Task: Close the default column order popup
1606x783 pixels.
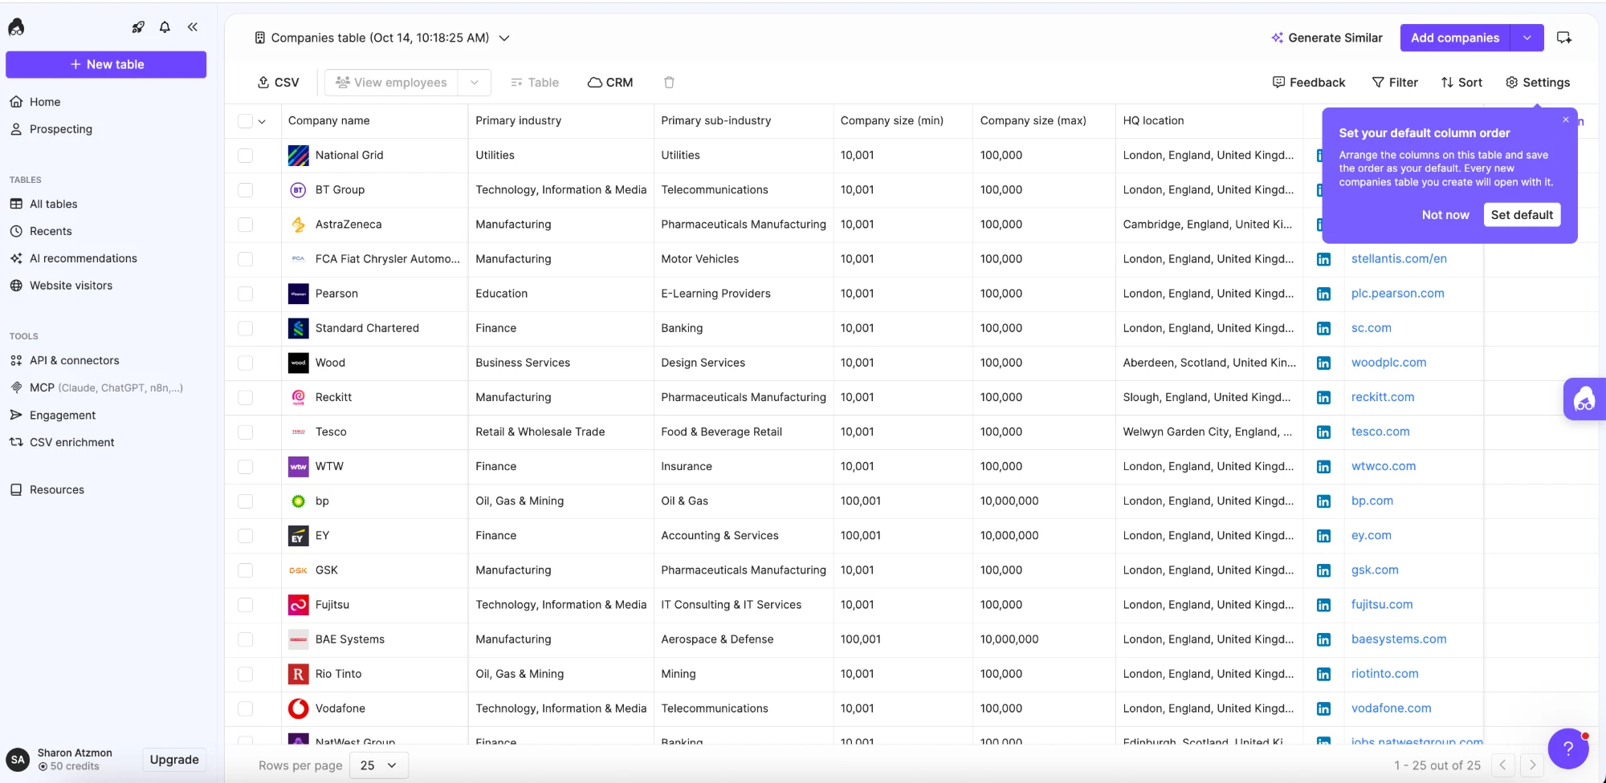Action: pyautogui.click(x=1565, y=120)
